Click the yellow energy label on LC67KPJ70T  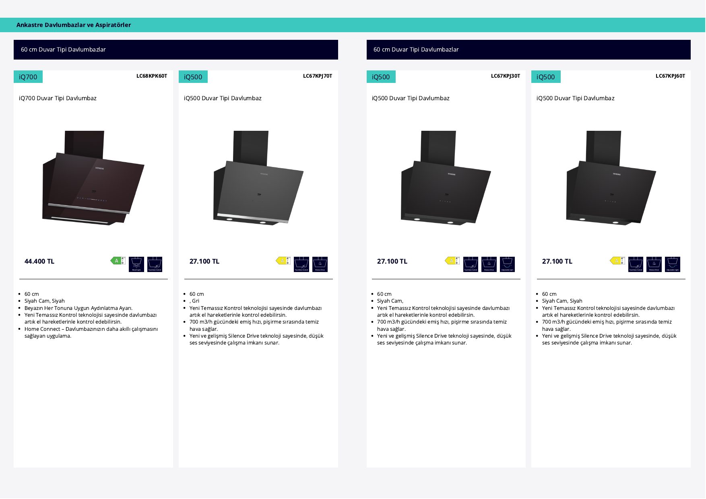(x=283, y=261)
